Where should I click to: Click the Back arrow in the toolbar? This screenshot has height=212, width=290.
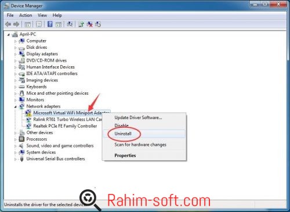(8, 24)
